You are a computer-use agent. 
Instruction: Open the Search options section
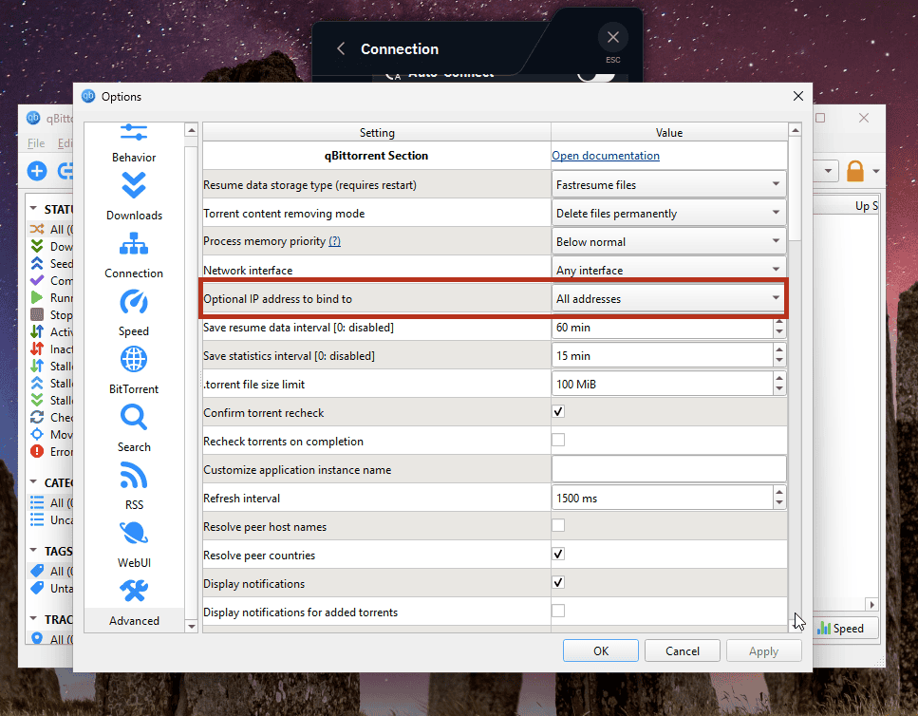(134, 428)
